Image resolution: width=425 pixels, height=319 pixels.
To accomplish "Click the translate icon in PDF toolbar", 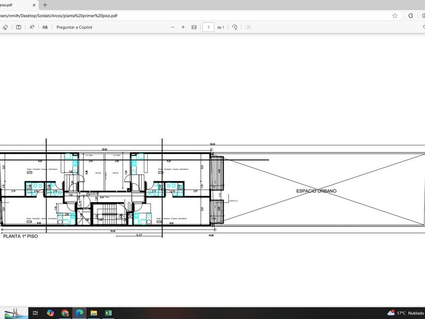I will point(45,27).
